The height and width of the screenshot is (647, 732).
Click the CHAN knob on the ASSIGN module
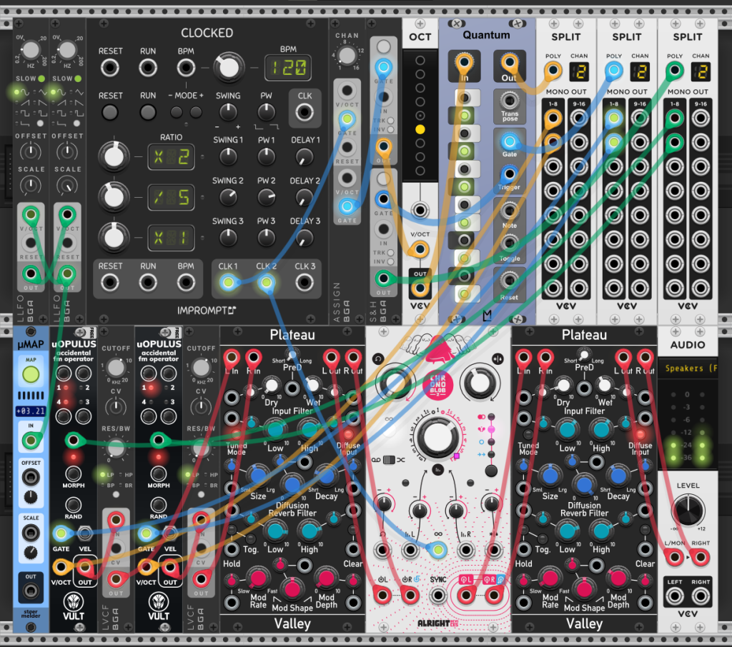coord(347,56)
